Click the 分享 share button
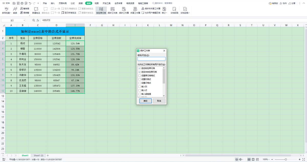This screenshot has height=162, width=307. tap(292, 3)
